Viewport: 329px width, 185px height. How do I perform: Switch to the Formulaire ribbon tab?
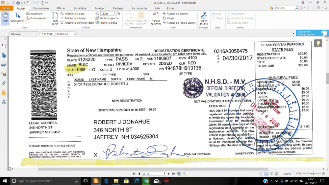80,9
